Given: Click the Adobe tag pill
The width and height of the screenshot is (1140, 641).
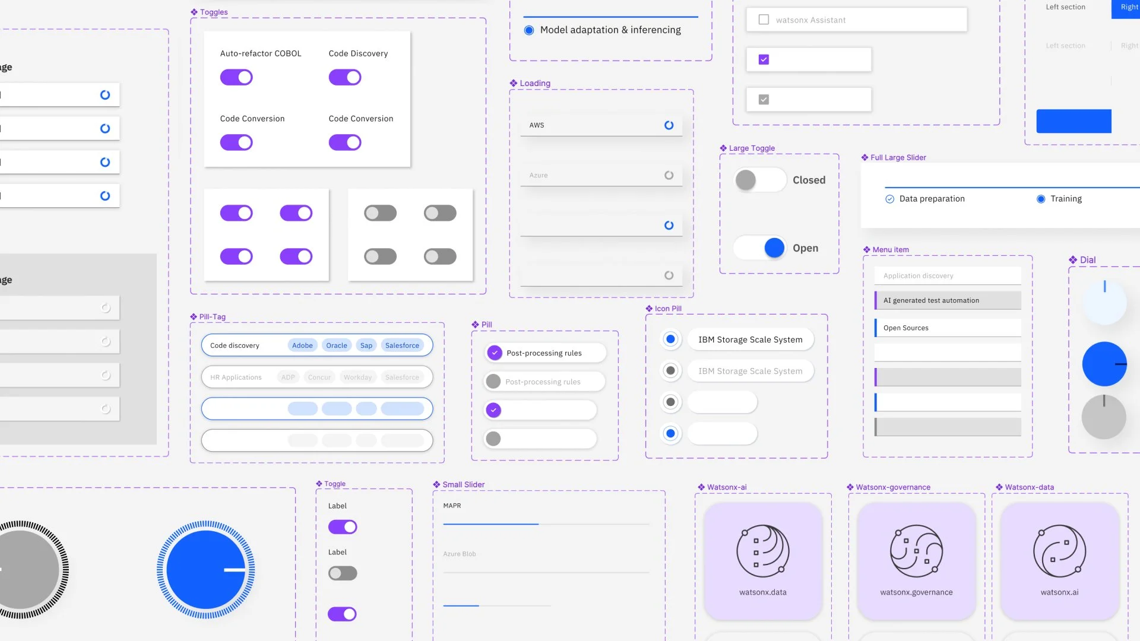Looking at the screenshot, I should pos(302,345).
